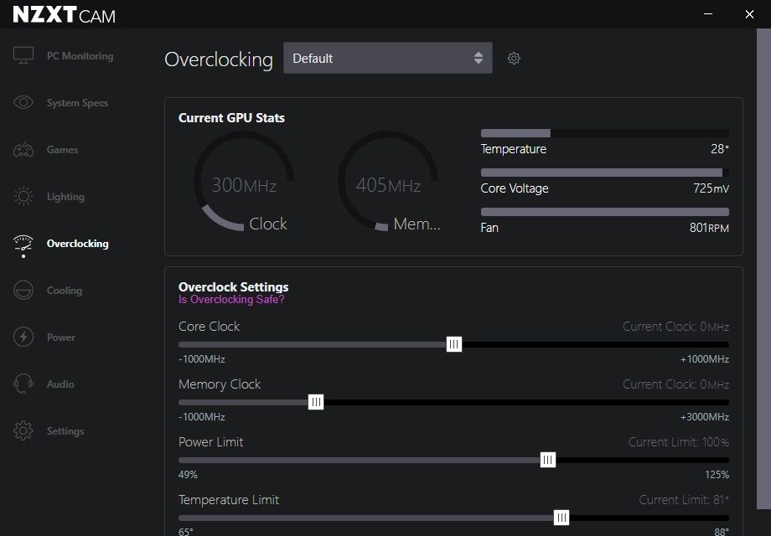The image size is (771, 536).
Task: Click the Current Limit: 81° text
Action: pyautogui.click(x=684, y=500)
